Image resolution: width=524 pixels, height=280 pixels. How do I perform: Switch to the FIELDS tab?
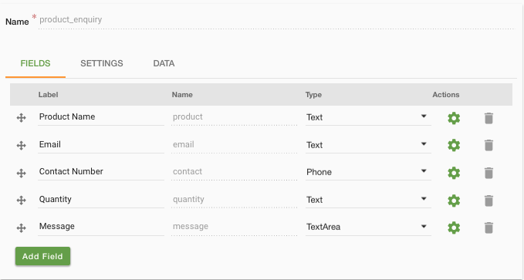(35, 63)
